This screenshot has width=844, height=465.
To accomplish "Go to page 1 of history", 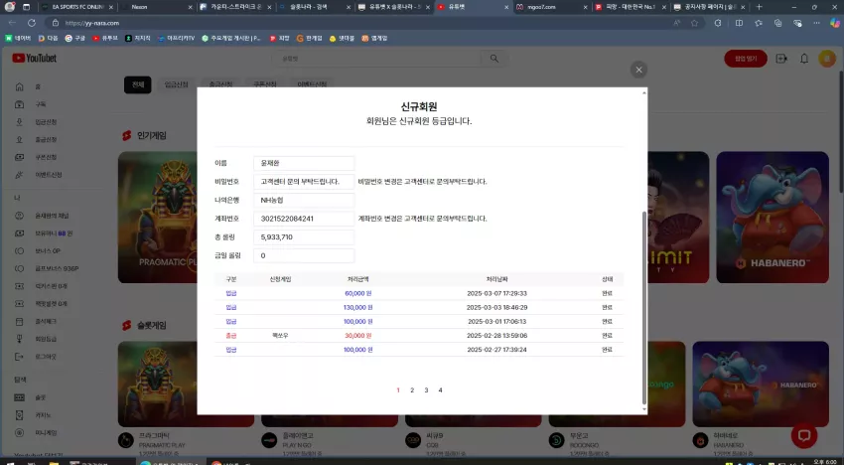I will tap(398, 390).
